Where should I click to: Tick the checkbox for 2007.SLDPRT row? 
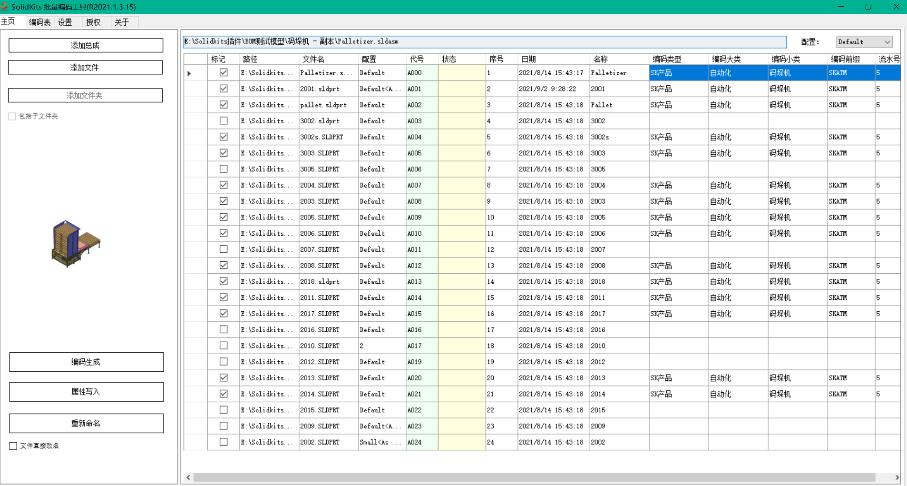coord(224,249)
